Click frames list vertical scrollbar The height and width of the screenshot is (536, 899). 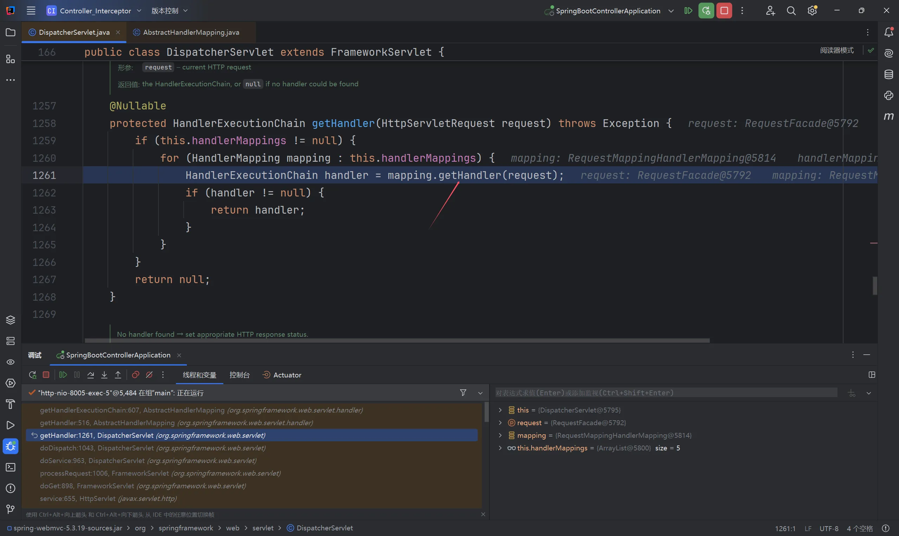pos(487,412)
